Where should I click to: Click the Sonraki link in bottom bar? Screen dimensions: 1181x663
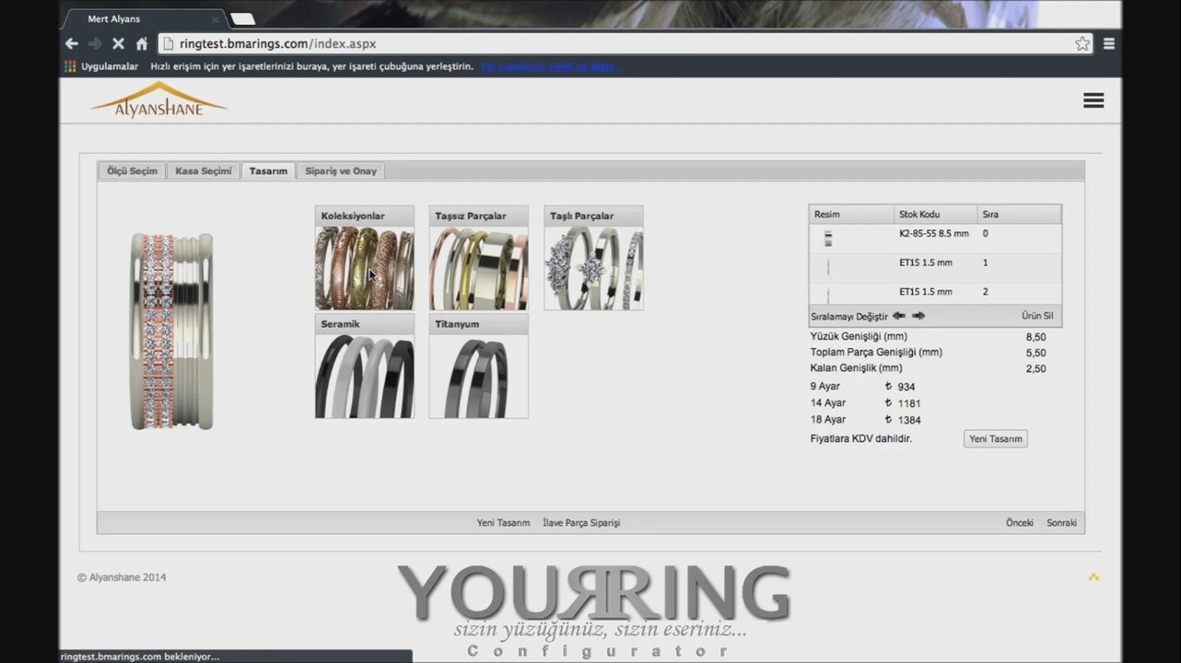click(1061, 523)
